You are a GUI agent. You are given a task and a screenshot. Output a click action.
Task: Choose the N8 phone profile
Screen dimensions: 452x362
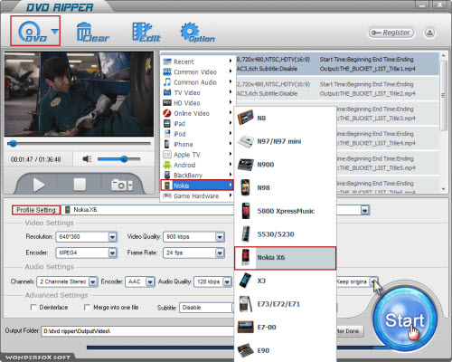pyautogui.click(x=285, y=118)
